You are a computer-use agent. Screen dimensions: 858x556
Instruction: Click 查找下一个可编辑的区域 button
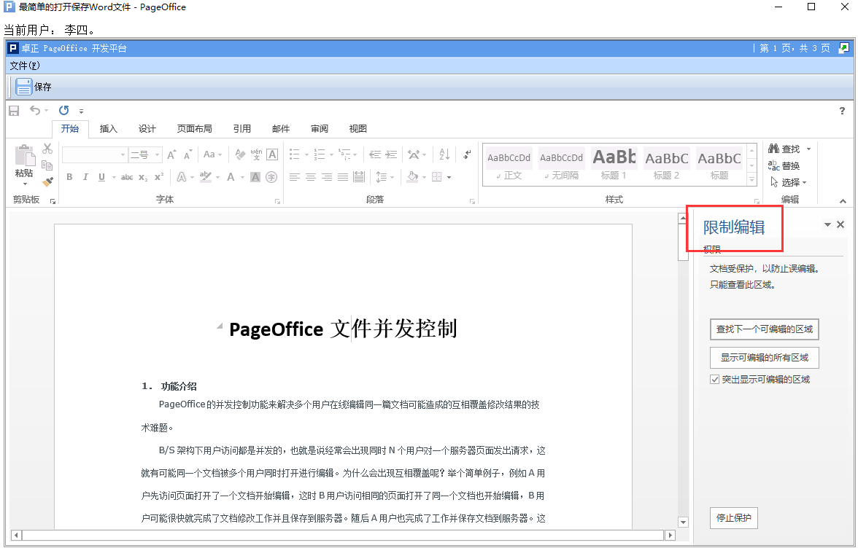(x=765, y=329)
